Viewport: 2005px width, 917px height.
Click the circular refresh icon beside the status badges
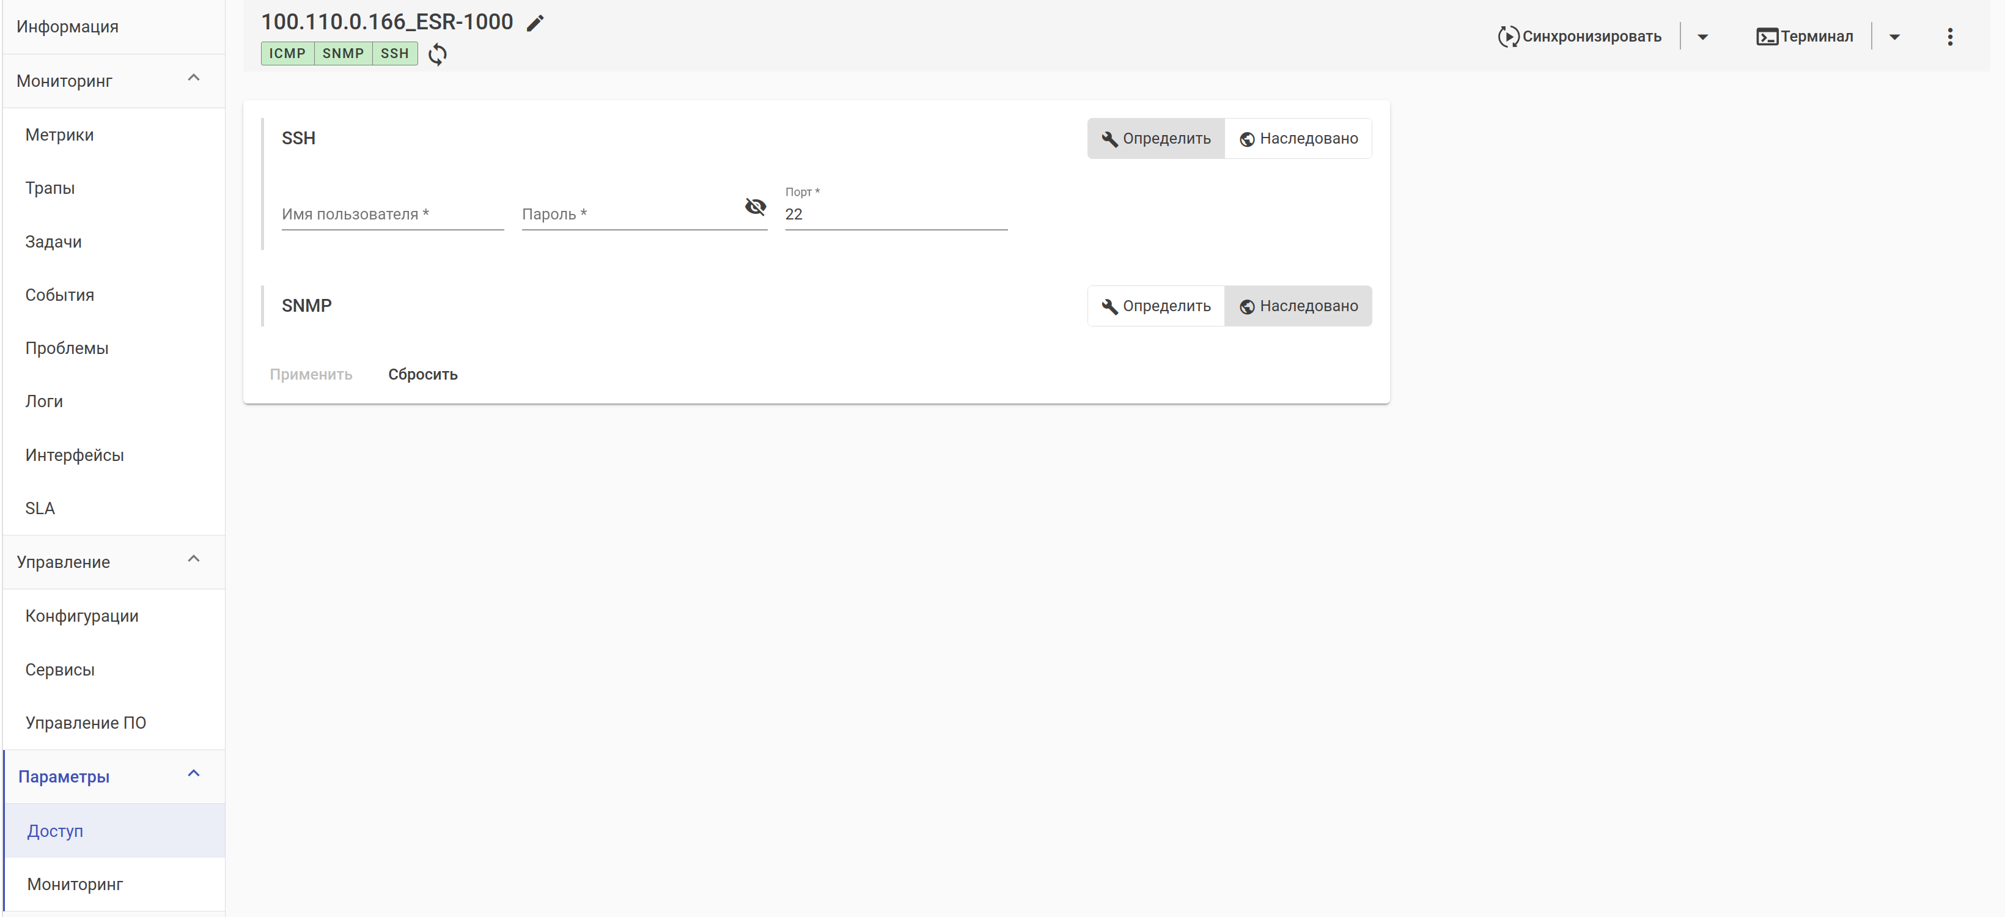click(x=438, y=54)
